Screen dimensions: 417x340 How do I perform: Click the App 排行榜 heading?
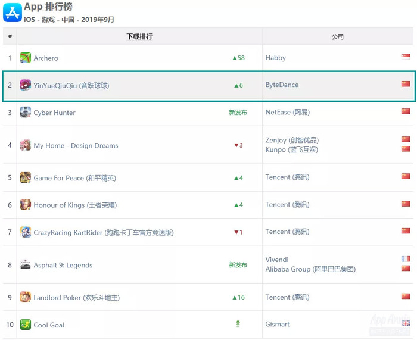pyautogui.click(x=48, y=7)
